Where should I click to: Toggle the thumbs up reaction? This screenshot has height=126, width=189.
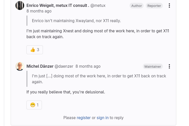click(x=35, y=50)
